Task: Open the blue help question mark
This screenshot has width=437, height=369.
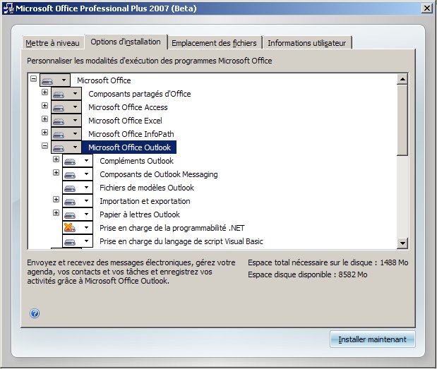Action: point(35,313)
